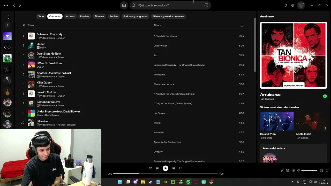This screenshot has width=331, height=186.
Task: Open the Friend Activity icon
Action: [293, 5]
